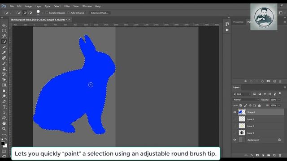The height and width of the screenshot is (161, 287).
Task: Select the Blur tool (droplet)
Action: pos(4,90)
